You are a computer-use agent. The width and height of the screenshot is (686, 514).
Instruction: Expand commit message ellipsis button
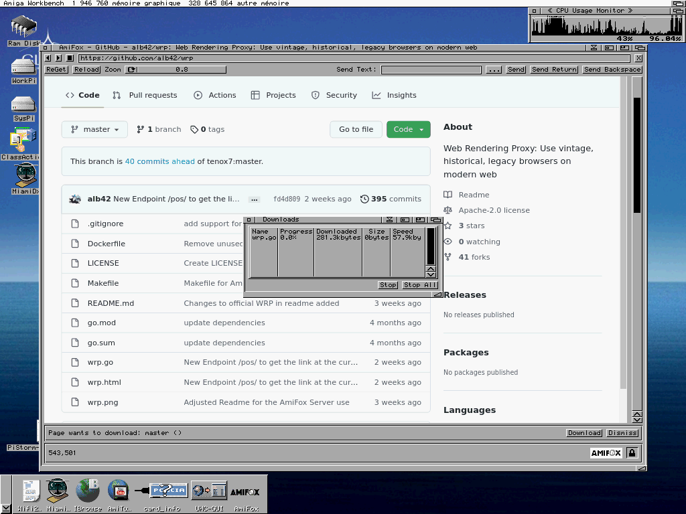[x=254, y=199]
